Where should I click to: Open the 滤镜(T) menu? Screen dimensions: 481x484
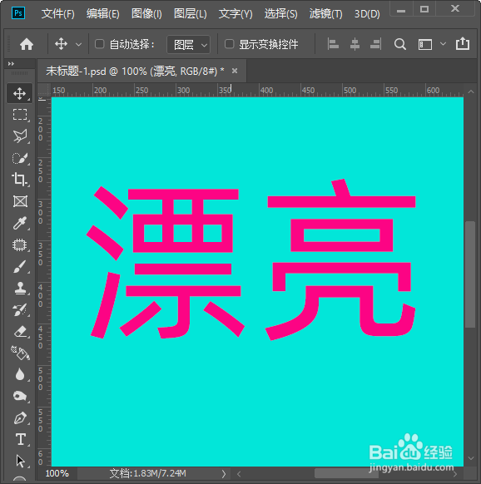click(326, 13)
